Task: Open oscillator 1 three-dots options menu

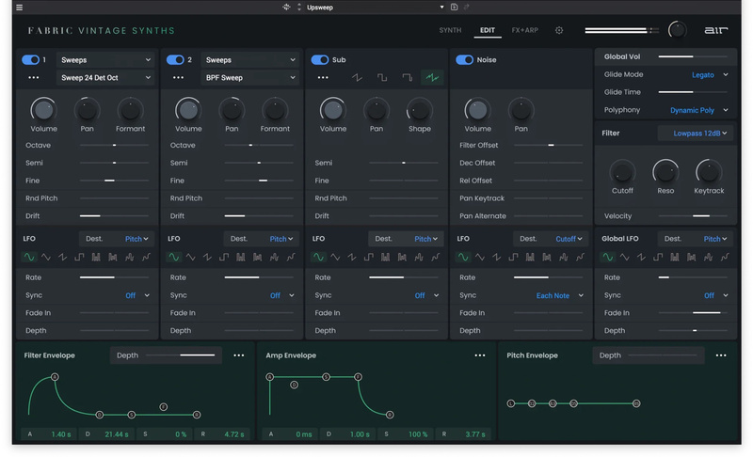Action: (34, 78)
